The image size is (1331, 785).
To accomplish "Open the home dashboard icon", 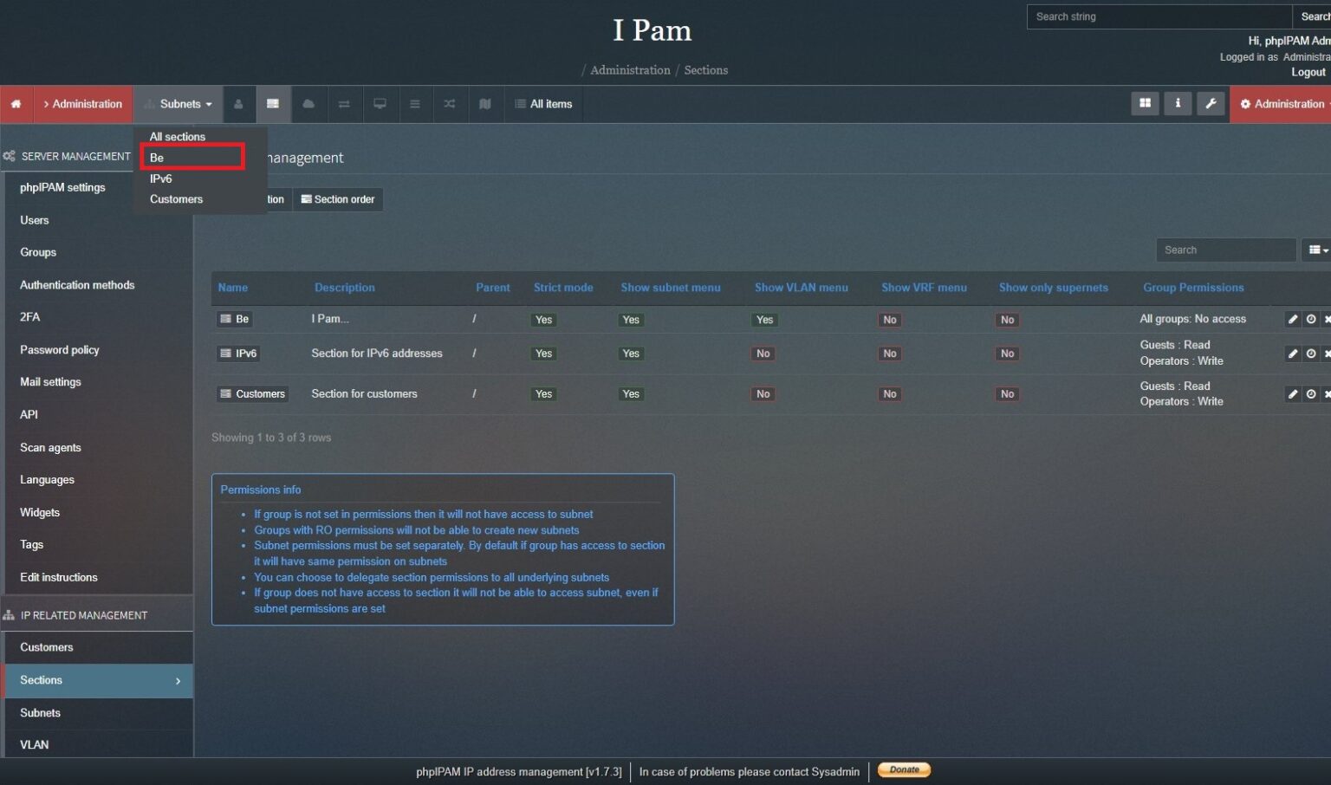I will pyautogui.click(x=16, y=104).
